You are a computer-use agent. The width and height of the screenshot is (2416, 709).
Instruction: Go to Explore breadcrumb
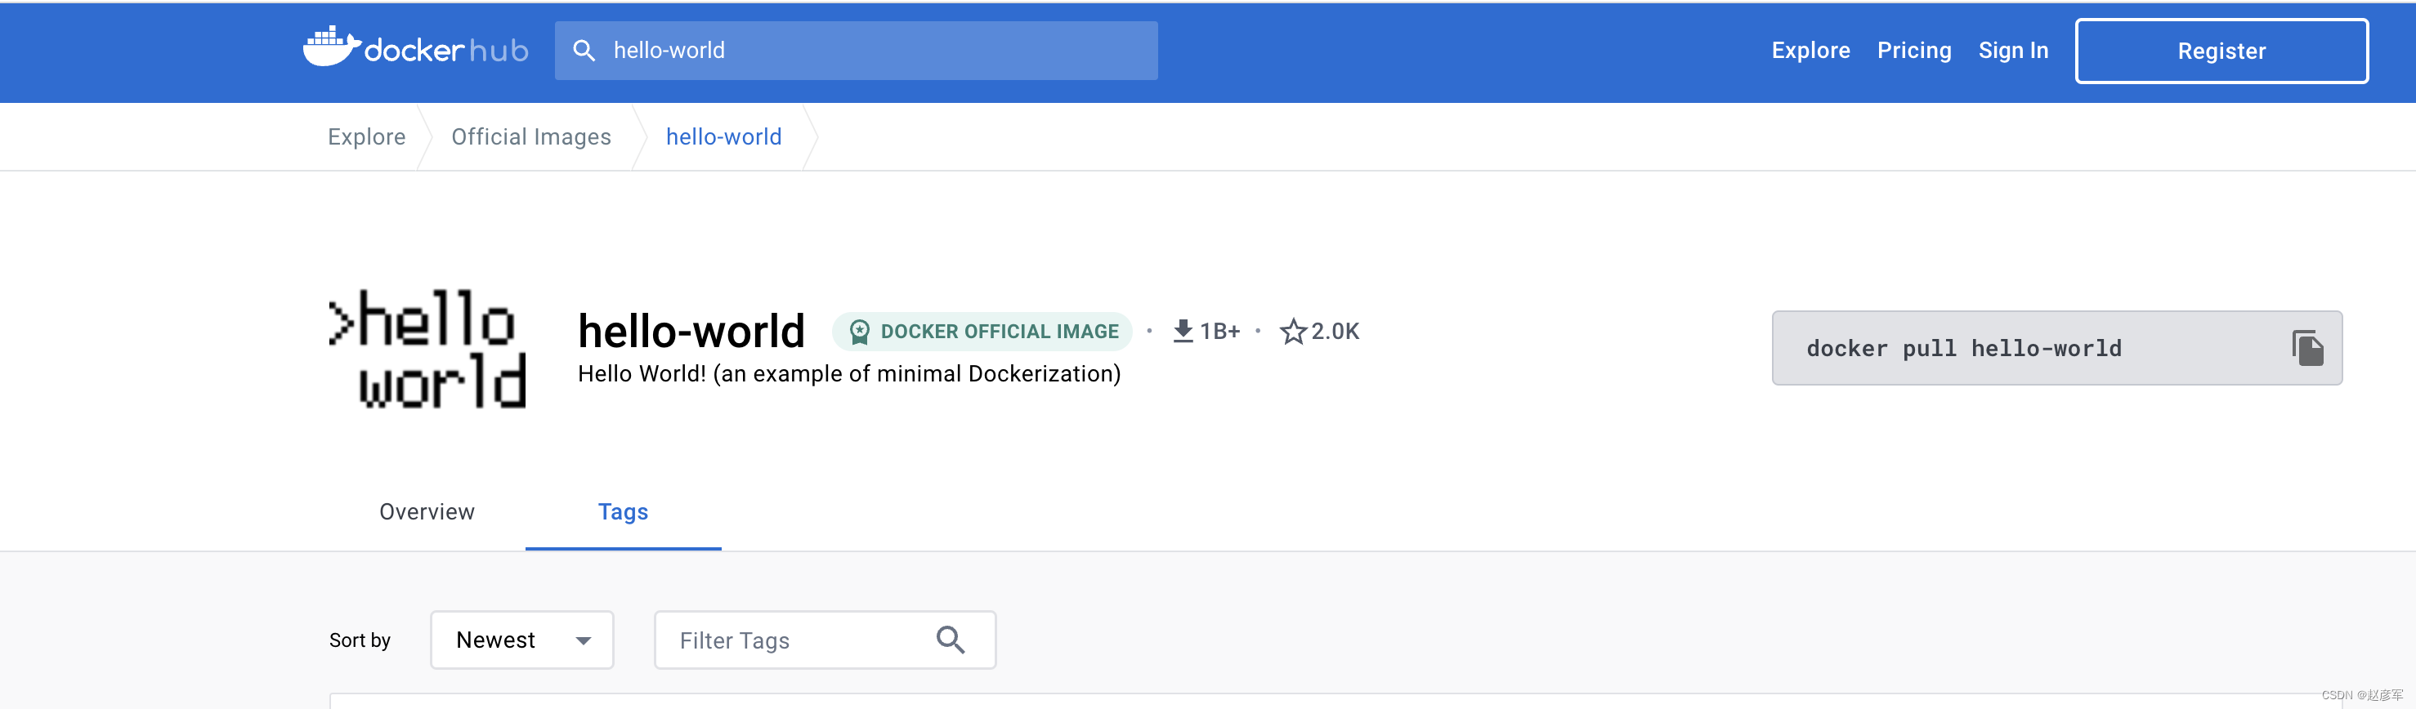[367, 137]
